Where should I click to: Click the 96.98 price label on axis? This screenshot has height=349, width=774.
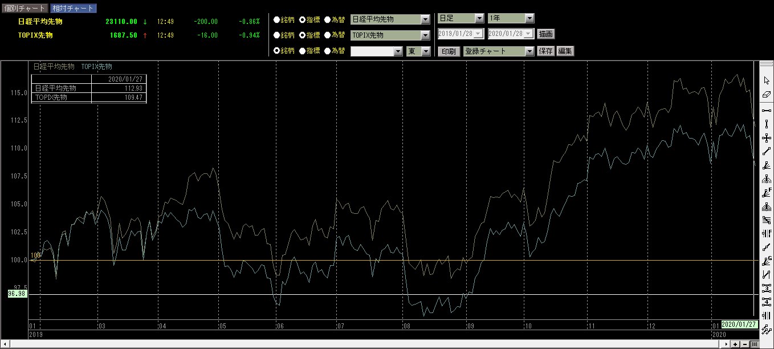(17, 293)
